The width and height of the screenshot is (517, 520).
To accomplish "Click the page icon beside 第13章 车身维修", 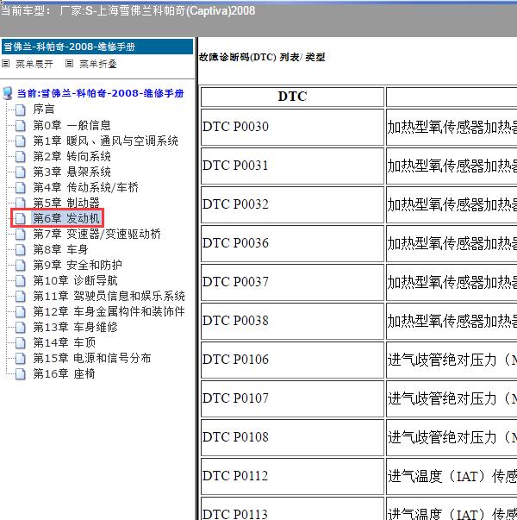I will point(21,327).
